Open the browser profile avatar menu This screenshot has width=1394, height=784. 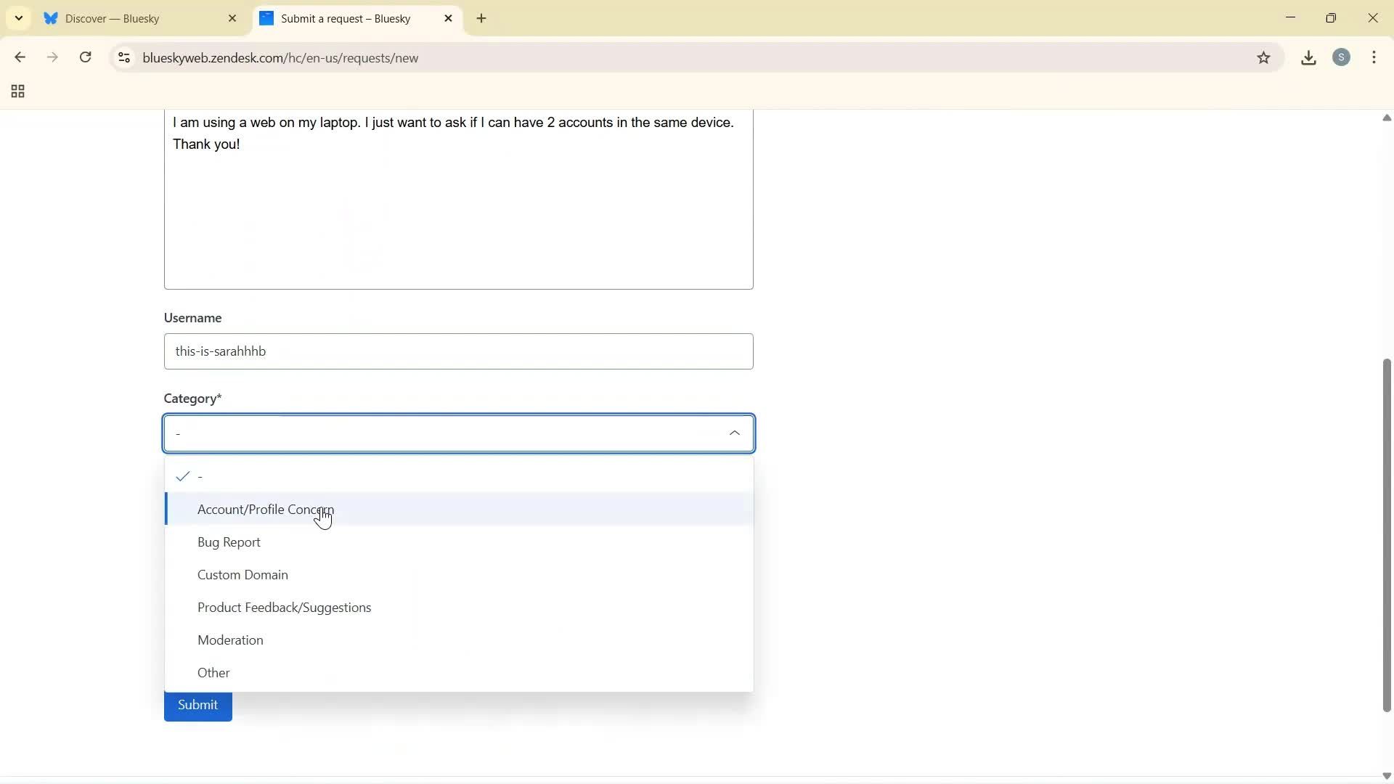coord(1342,57)
